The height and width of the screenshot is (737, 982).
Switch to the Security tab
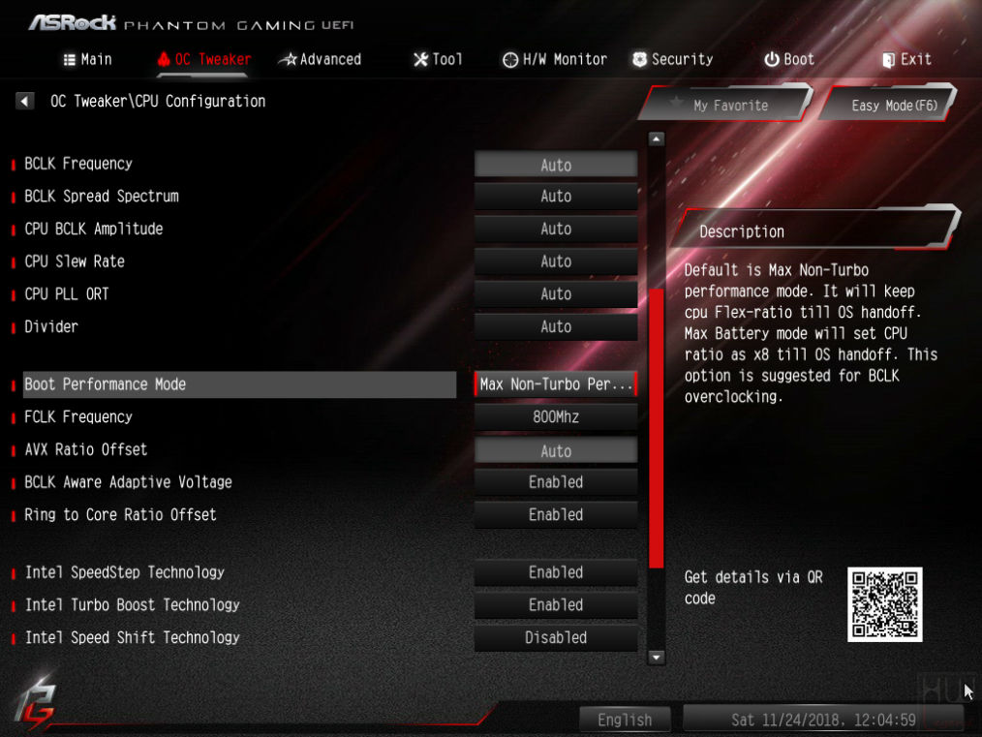coord(673,59)
